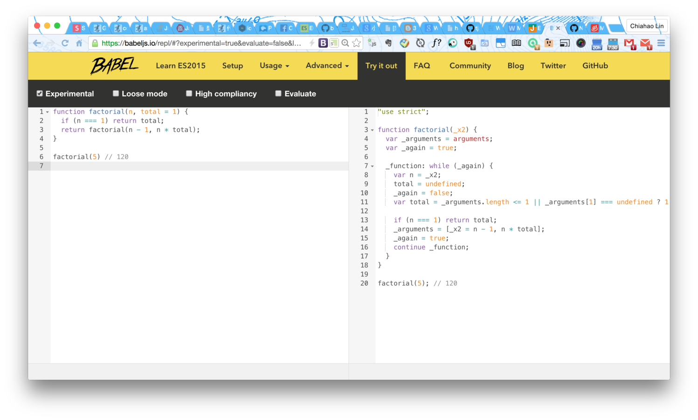Close the active Babel browser tab

coord(558,28)
